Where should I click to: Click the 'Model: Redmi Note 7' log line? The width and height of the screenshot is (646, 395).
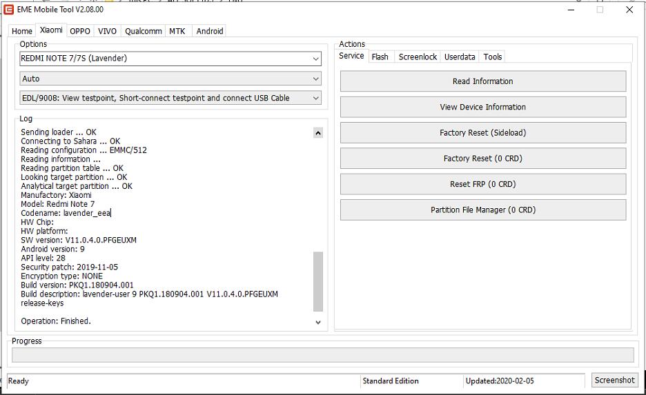[x=58, y=204]
